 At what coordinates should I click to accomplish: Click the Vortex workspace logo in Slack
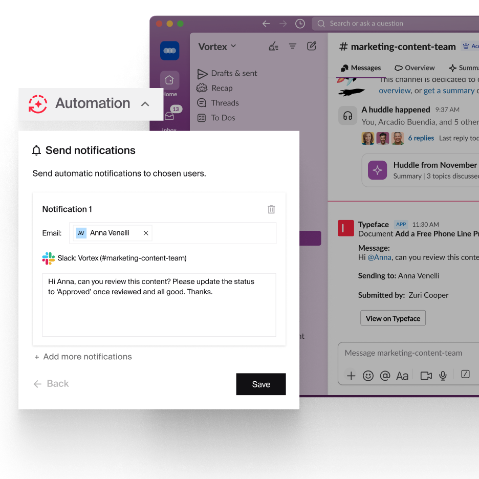point(169,51)
